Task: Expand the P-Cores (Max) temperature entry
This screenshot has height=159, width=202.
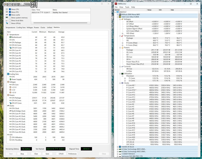Action: pyautogui.click(x=122, y=43)
